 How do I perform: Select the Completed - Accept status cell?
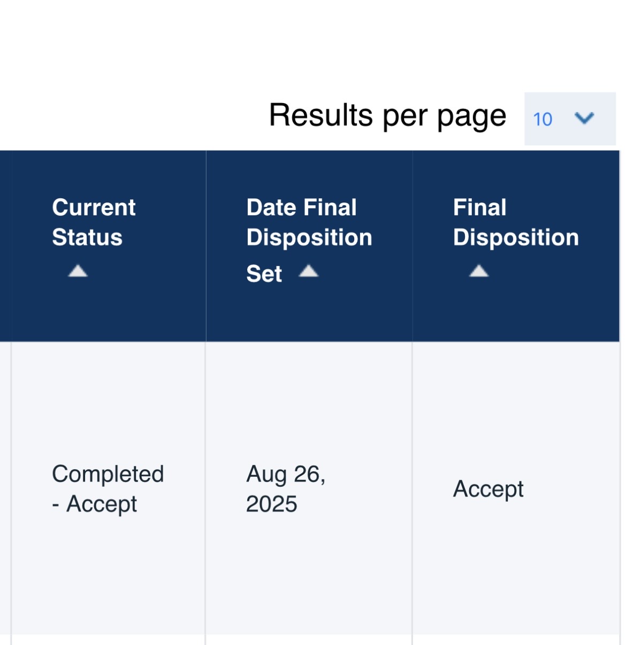point(108,488)
